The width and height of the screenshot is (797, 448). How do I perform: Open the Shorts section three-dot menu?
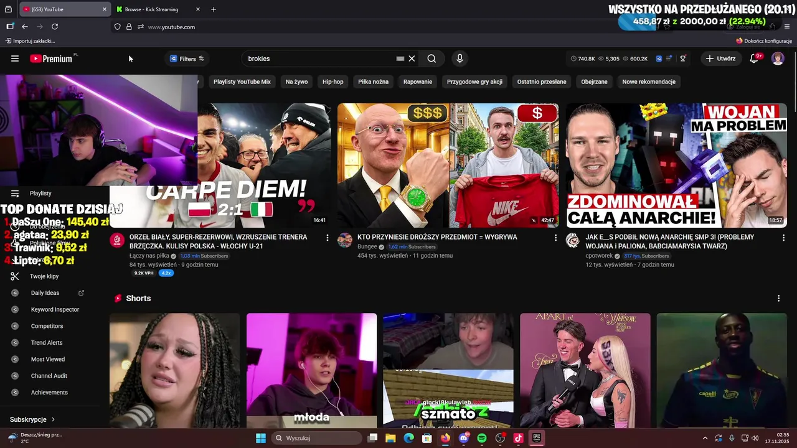pos(778,299)
